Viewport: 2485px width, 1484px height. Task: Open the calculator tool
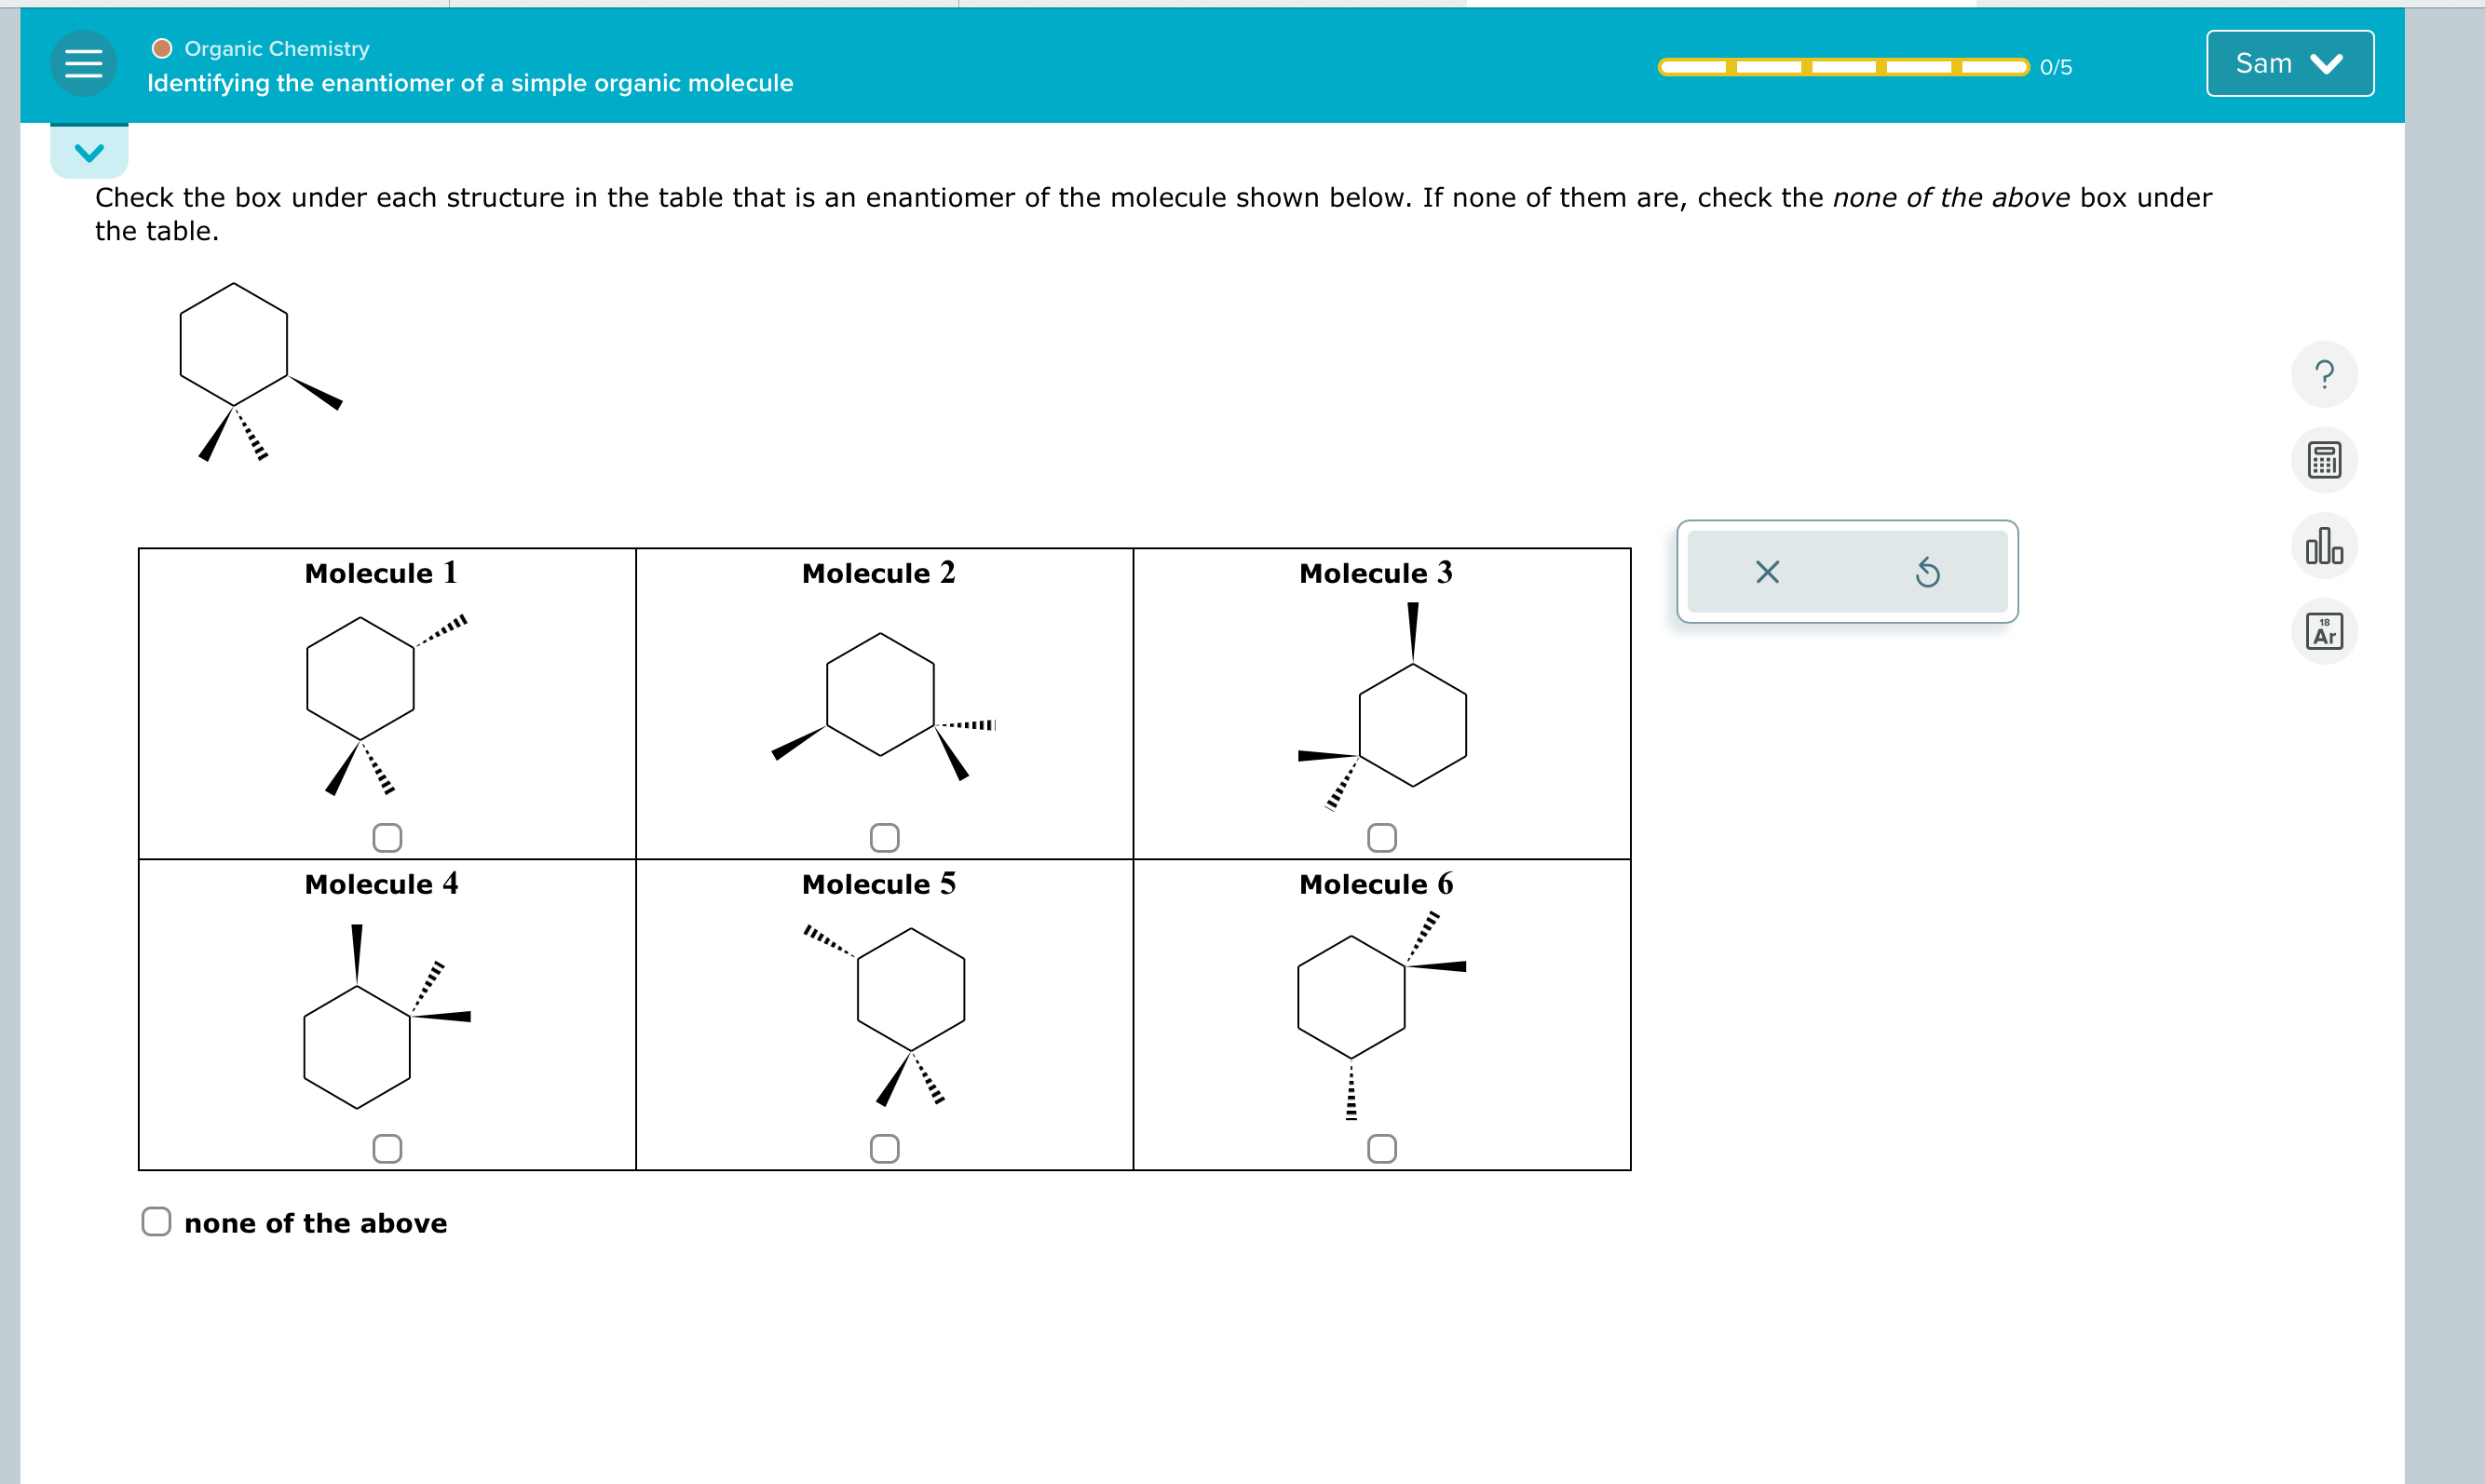[x=2324, y=460]
